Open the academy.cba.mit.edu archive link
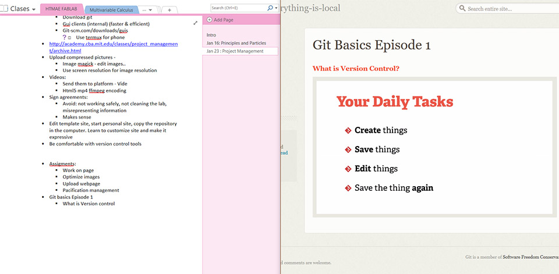 [x=114, y=47]
